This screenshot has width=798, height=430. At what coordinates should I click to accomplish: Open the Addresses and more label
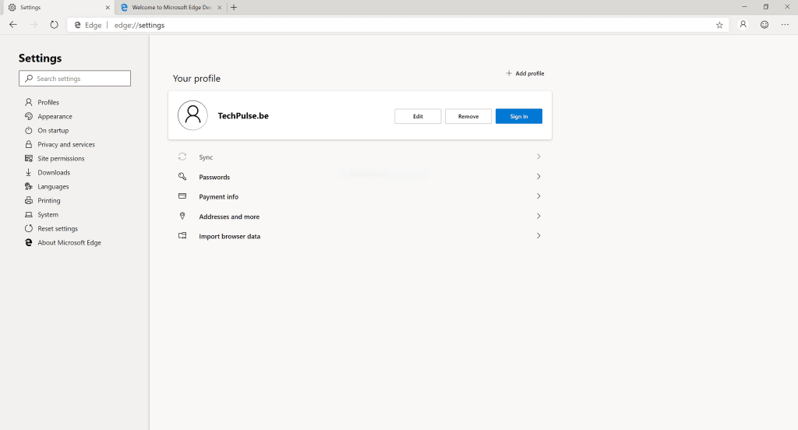[x=229, y=217]
